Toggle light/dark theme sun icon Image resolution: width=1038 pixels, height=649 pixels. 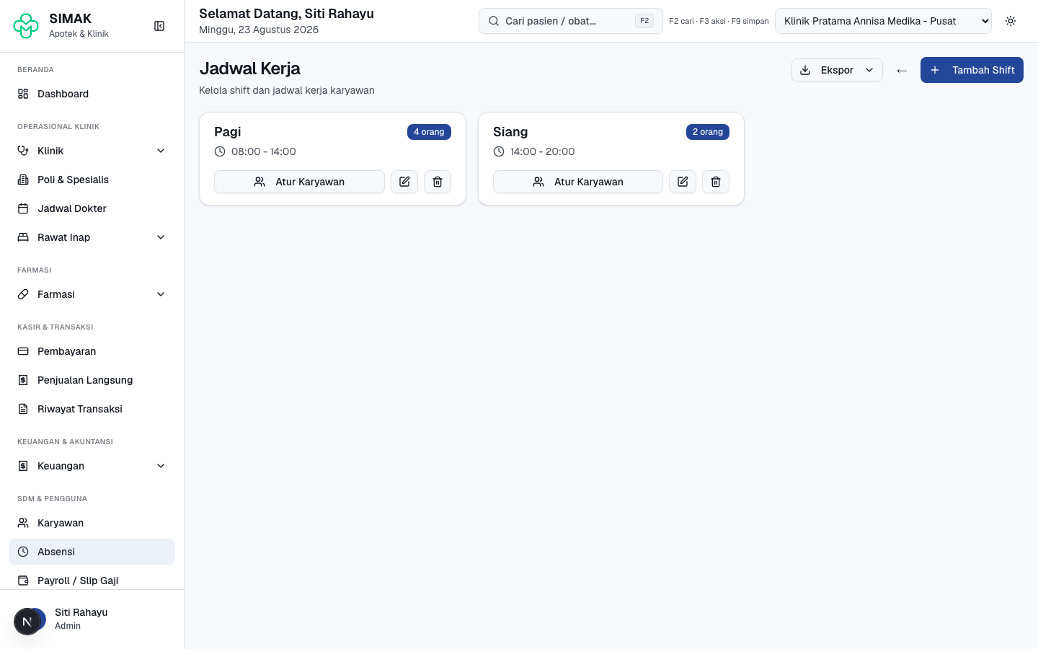pyautogui.click(x=1011, y=21)
